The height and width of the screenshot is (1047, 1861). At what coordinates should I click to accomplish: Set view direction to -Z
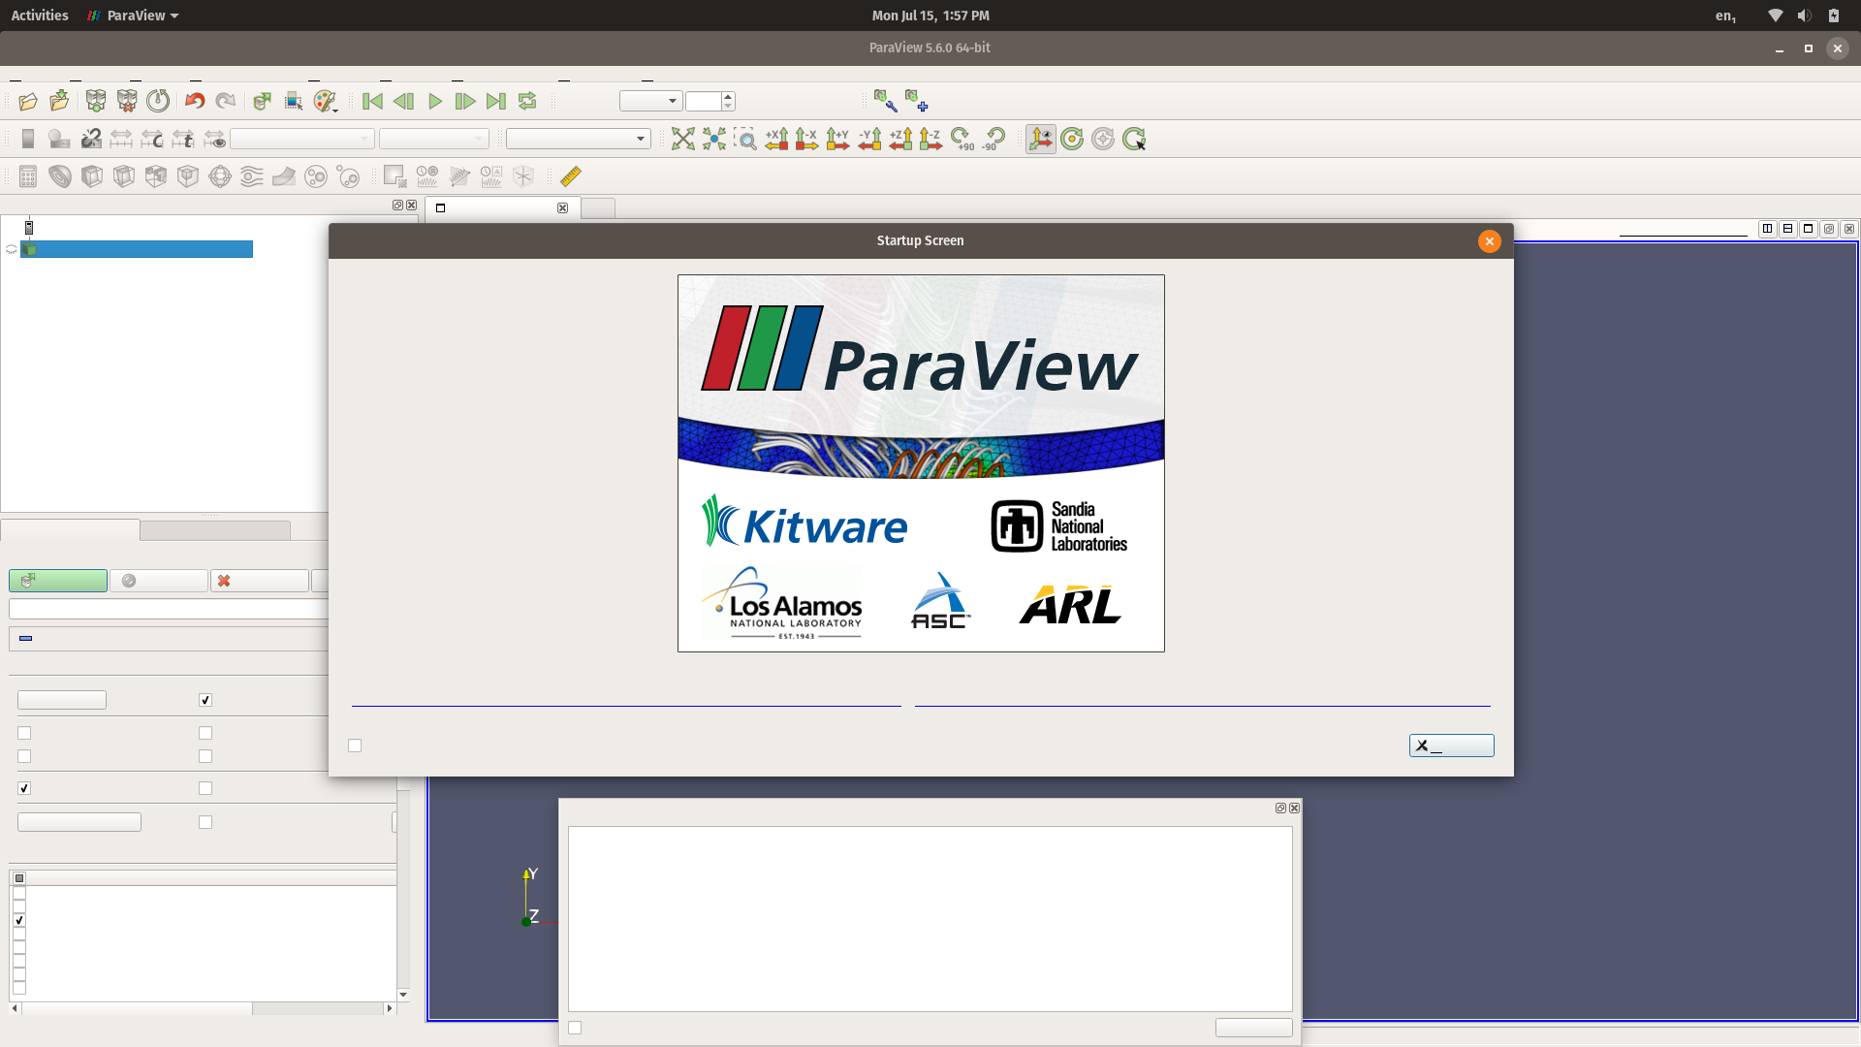pyautogui.click(x=931, y=139)
